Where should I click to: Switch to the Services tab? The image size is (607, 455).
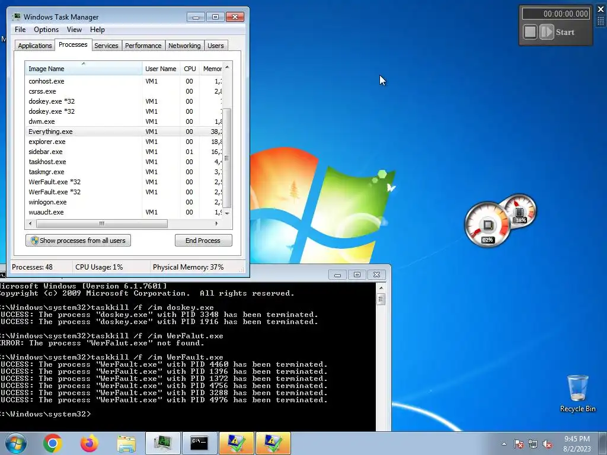[106, 46]
